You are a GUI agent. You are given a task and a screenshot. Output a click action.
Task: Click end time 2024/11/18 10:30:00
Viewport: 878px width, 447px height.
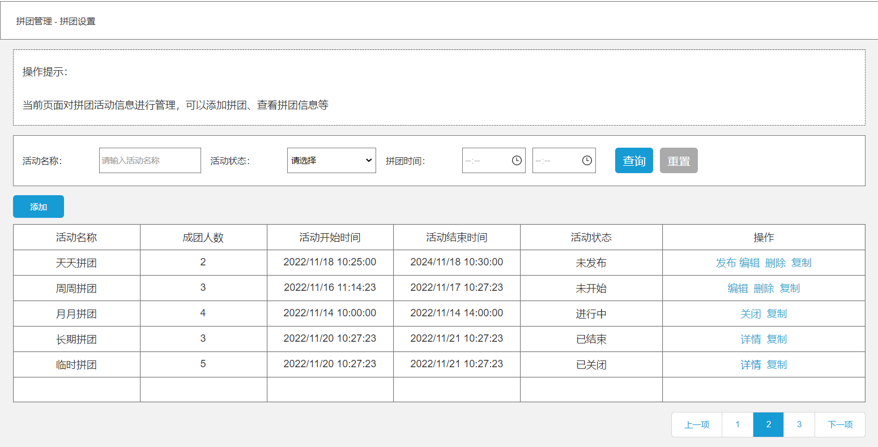point(457,262)
